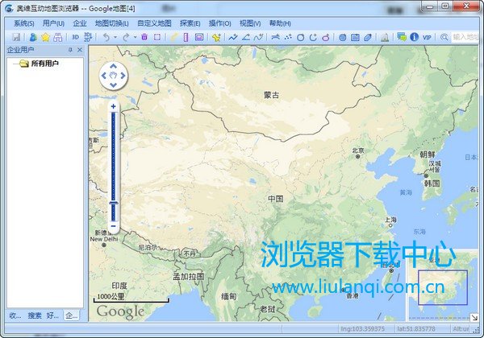484x338 pixels.
Task: Close the 企业用户 side panel
Action: click(x=80, y=50)
